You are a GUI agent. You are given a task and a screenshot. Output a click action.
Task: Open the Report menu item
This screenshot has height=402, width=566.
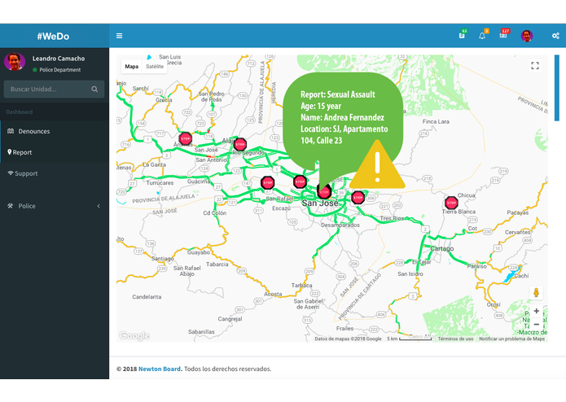(55, 152)
